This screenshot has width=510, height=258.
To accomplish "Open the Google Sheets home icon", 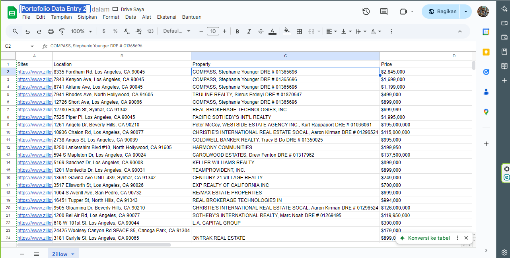I will [12, 13].
